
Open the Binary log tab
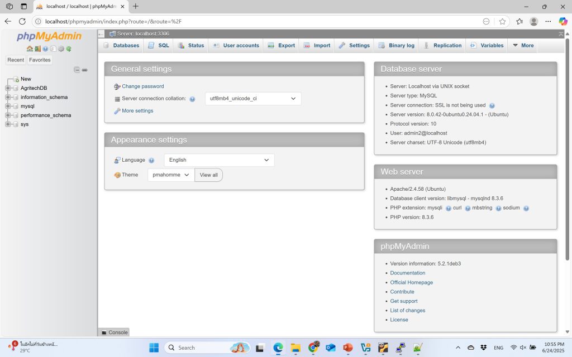click(x=397, y=46)
